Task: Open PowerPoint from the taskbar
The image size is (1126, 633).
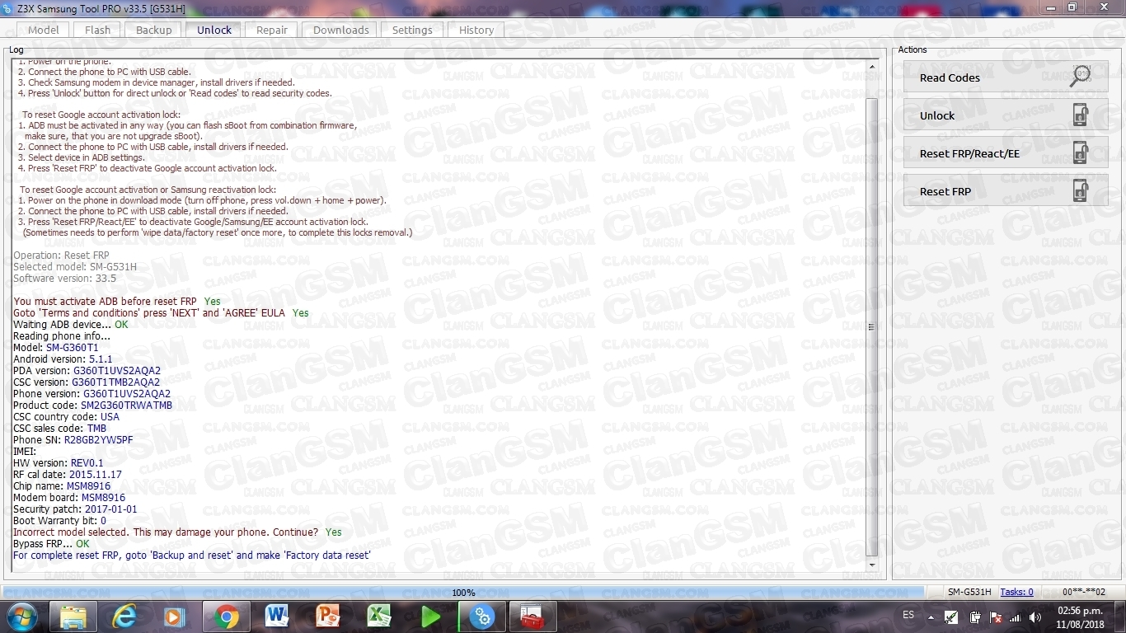Action: coord(328,617)
